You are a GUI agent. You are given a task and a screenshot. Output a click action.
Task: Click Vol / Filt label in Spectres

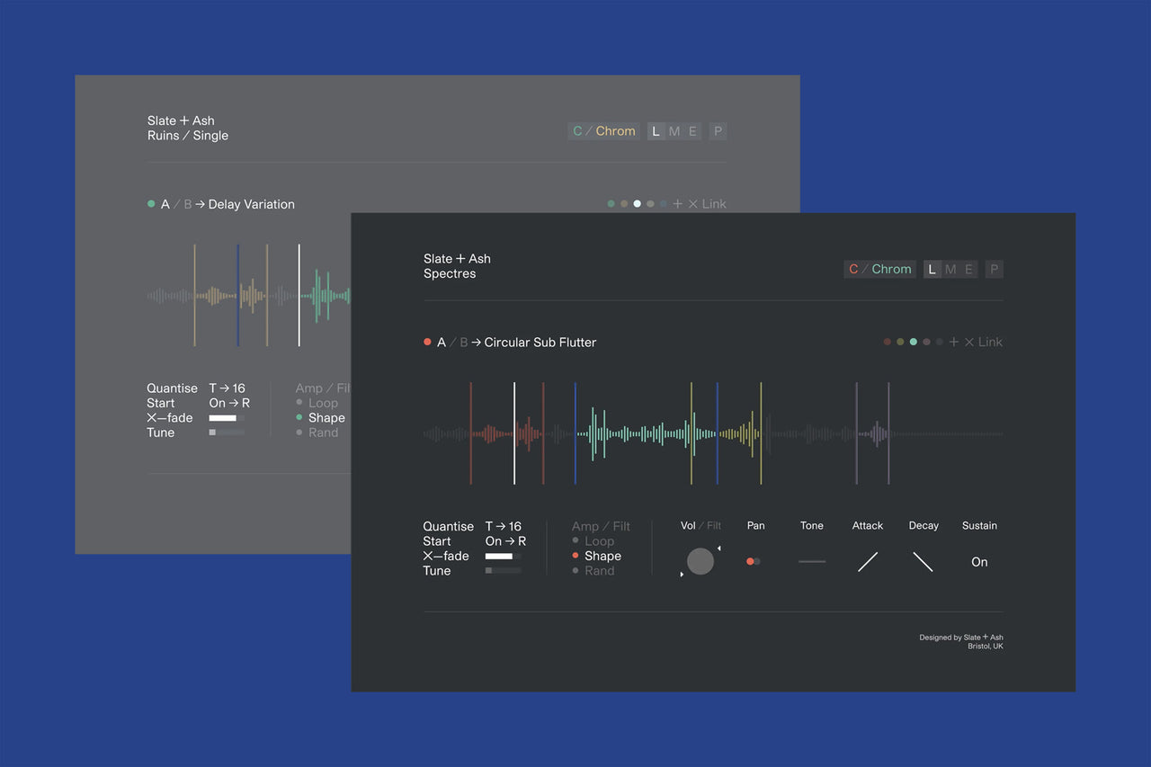coord(700,526)
